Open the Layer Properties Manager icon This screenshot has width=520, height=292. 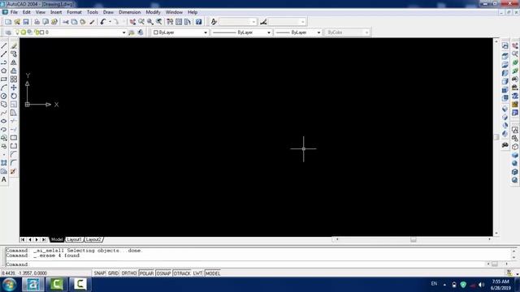pyautogui.click(x=8, y=32)
